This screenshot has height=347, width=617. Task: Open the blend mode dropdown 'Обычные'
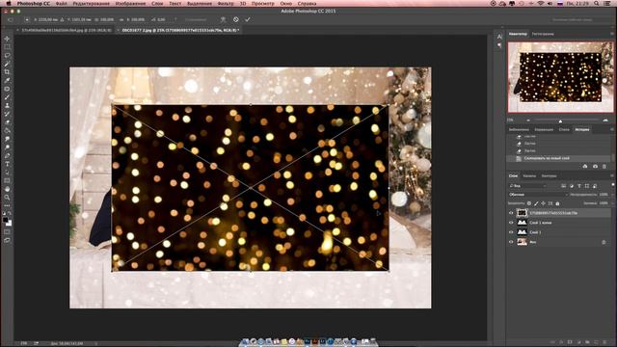pos(538,195)
